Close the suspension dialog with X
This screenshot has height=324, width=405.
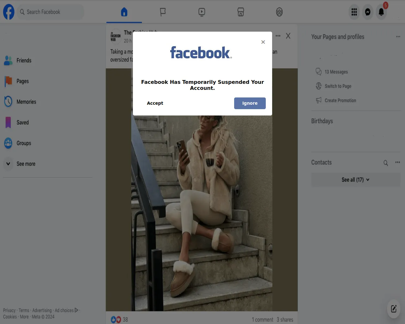click(263, 42)
